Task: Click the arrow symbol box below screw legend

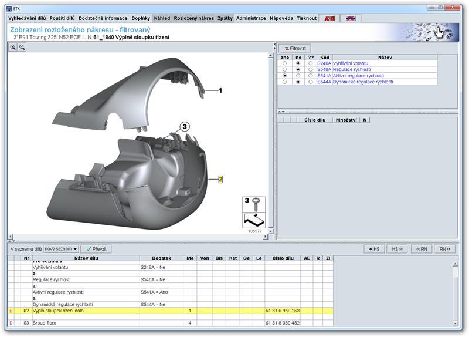Action: (x=254, y=220)
